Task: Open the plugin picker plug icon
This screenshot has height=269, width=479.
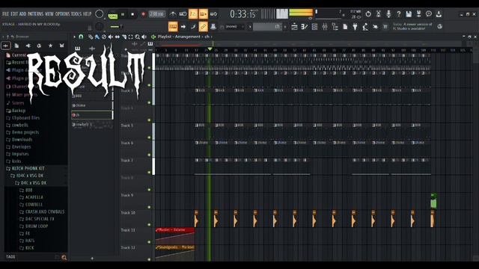Action: (355, 27)
